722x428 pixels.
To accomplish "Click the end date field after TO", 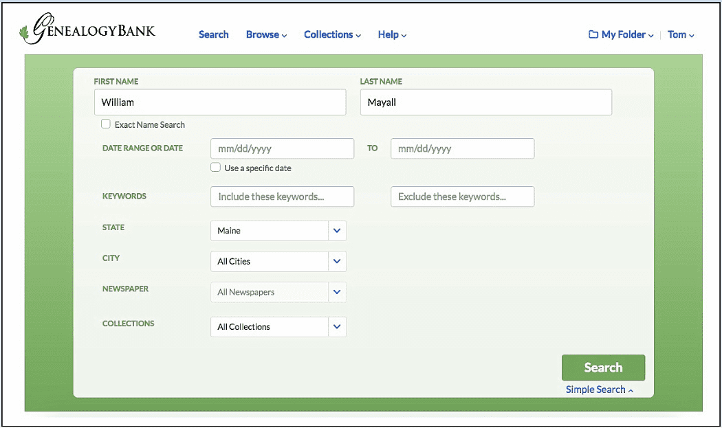I will click(x=462, y=148).
